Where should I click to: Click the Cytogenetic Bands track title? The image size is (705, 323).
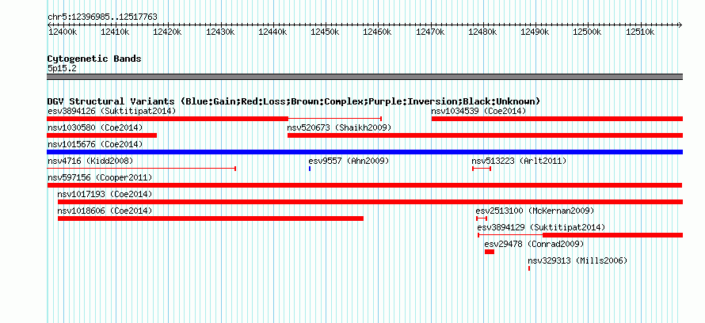tap(94, 59)
